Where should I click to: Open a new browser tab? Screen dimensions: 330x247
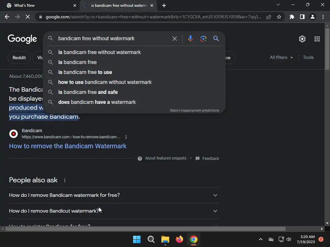pyautogui.click(x=164, y=6)
